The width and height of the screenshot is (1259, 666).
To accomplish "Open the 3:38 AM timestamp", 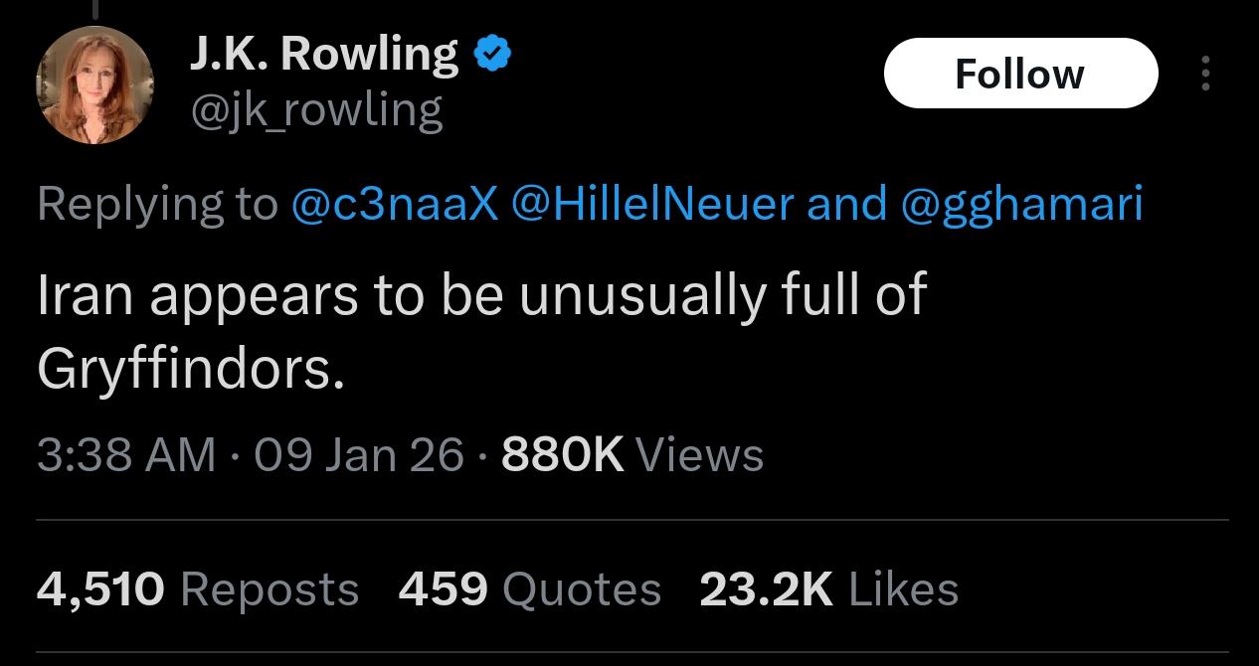I will [x=126, y=455].
